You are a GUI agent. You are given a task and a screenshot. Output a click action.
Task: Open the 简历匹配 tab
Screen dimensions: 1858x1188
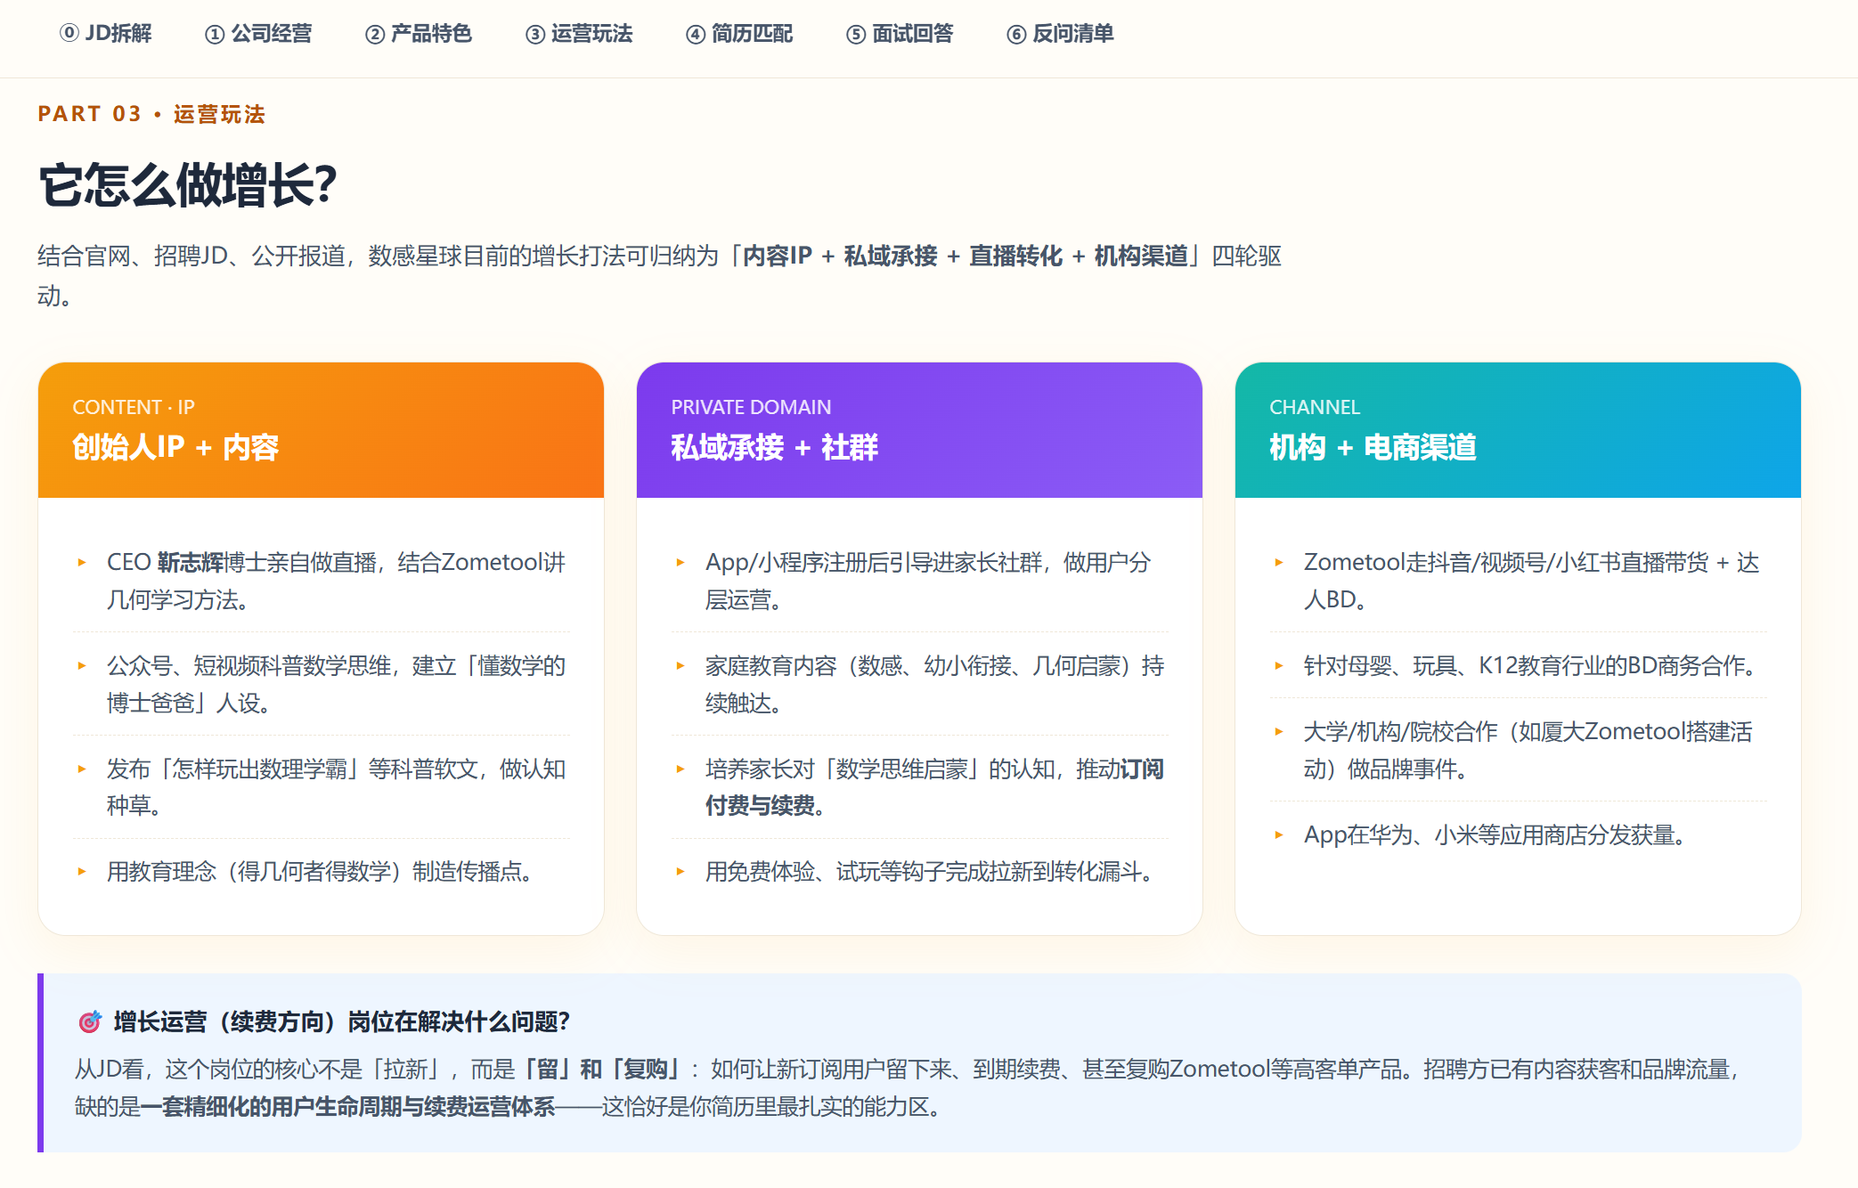click(x=739, y=34)
